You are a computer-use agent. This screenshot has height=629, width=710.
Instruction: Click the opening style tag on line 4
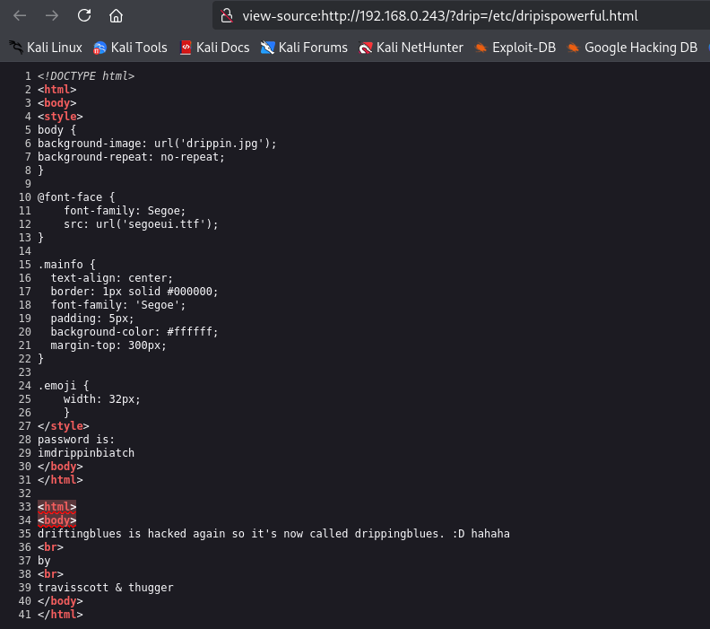[60, 117]
